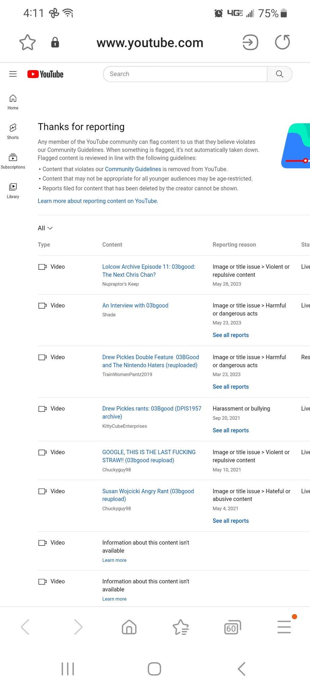Go forward with the browser forward arrow
Image resolution: width=310 pixels, height=689 pixels.
point(78,627)
